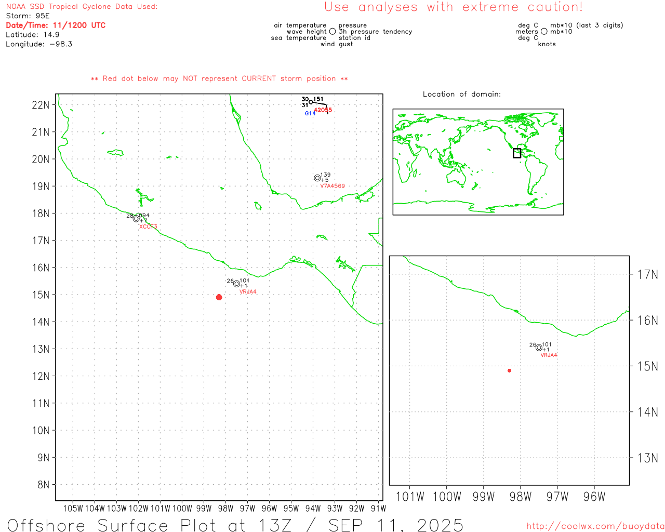Viewport: 665px width, 532px height.
Task: Click the small red storm dot in zoomed inset map
Action: coord(510,370)
